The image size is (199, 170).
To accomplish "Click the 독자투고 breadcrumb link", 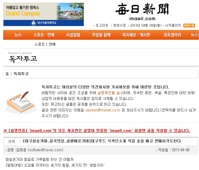I will (x=21, y=74).
